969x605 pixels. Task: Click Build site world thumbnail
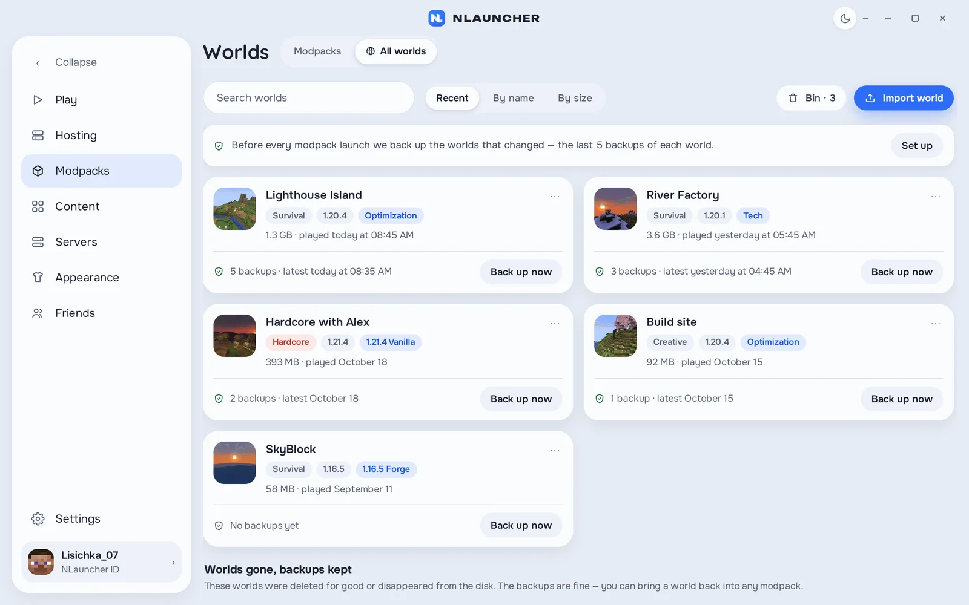pyautogui.click(x=615, y=336)
